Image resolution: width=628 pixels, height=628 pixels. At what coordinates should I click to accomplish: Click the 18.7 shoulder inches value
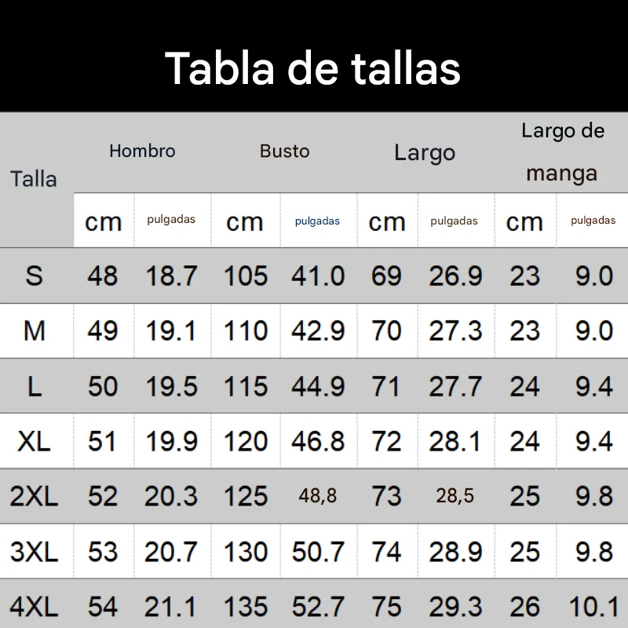click(172, 276)
